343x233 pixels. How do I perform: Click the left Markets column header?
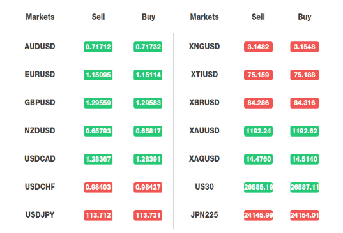tap(40, 17)
